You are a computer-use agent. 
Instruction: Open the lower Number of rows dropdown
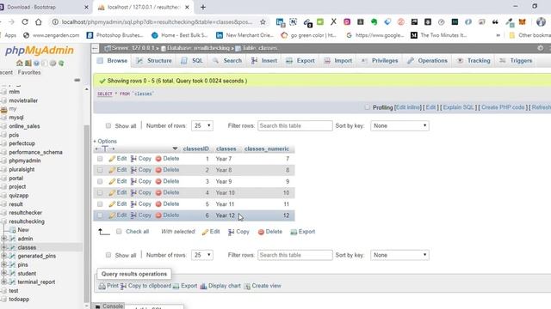coord(202,255)
